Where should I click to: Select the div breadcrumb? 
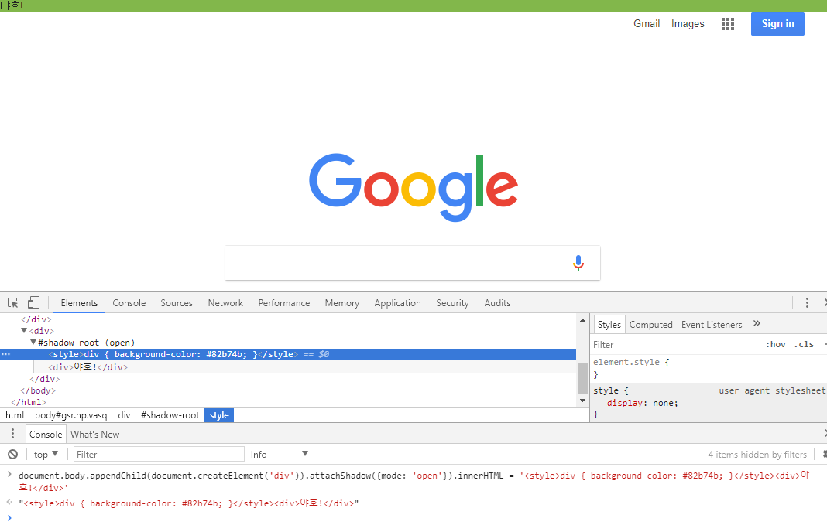coord(124,415)
